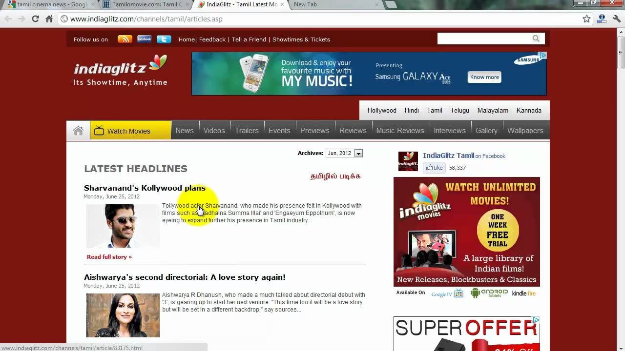Click the indiaglitz logo

[121, 71]
